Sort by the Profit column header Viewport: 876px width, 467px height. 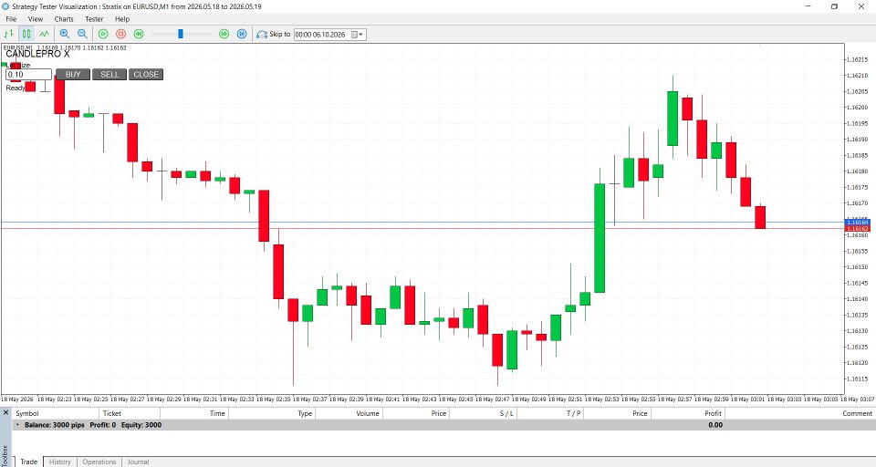(688, 413)
